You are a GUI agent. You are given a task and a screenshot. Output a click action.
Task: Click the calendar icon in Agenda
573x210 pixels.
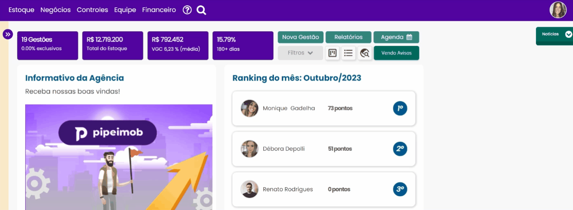click(409, 37)
